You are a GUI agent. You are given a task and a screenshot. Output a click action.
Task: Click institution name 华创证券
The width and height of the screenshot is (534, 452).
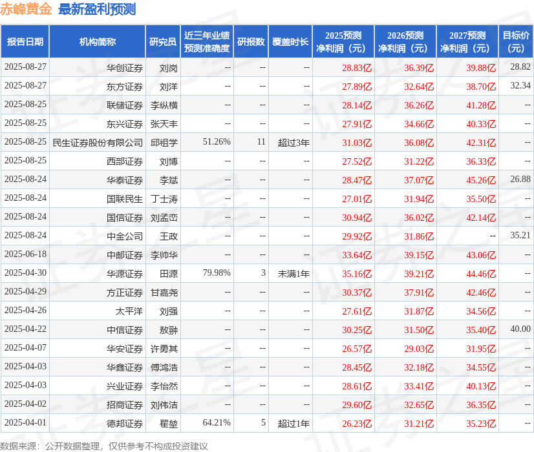[125, 68]
